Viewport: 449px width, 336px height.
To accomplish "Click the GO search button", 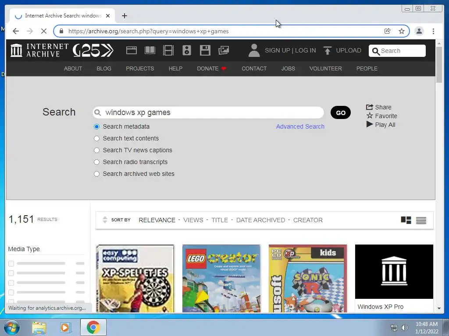I will pyautogui.click(x=340, y=112).
